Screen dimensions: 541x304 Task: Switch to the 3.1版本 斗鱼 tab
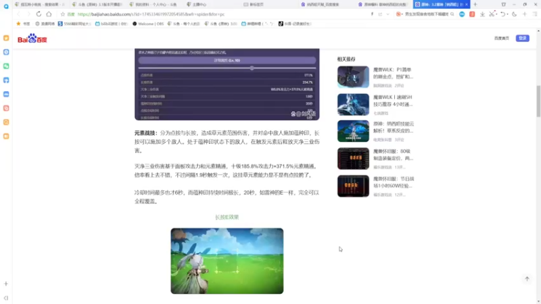[97, 5]
